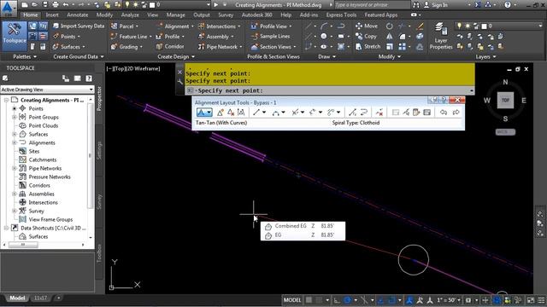This screenshot has width=547, height=307.
Task: Select the Copy tool
Action: pyautogui.click(x=366, y=36)
